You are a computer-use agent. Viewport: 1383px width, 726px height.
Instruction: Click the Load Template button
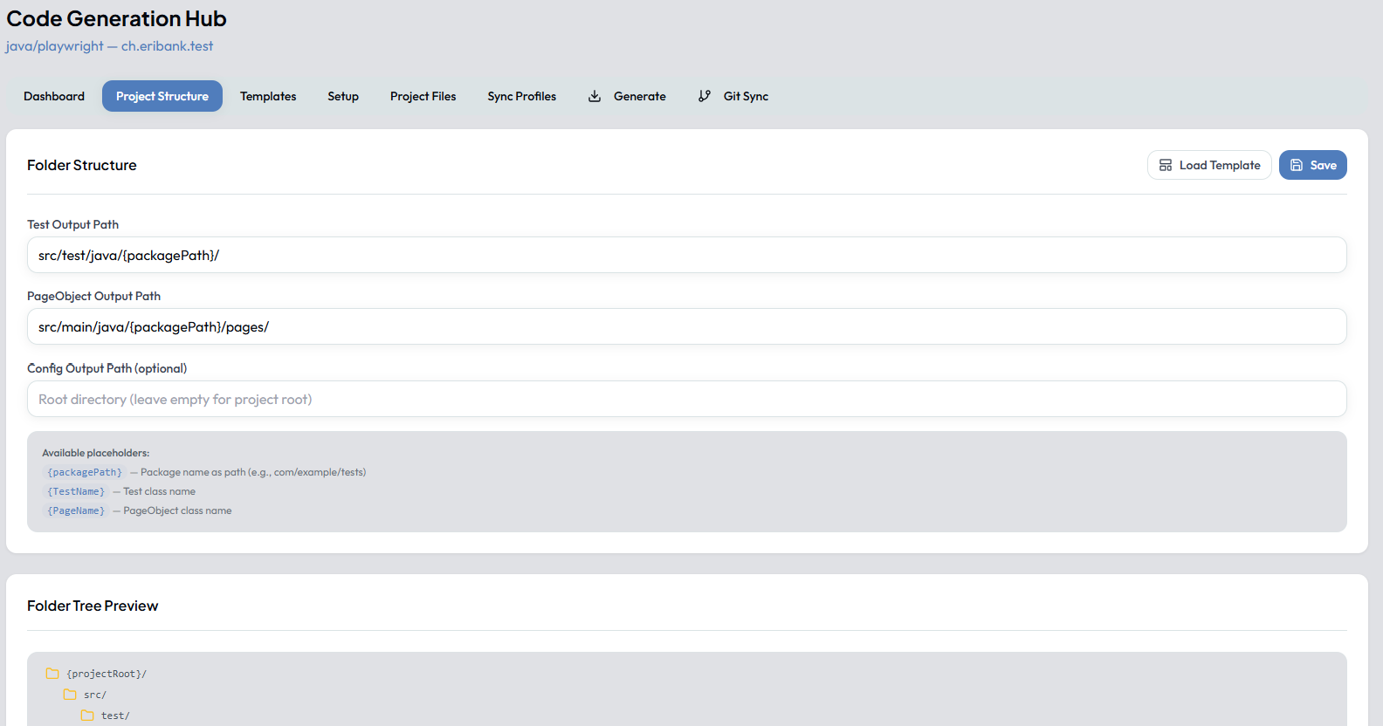click(1209, 165)
